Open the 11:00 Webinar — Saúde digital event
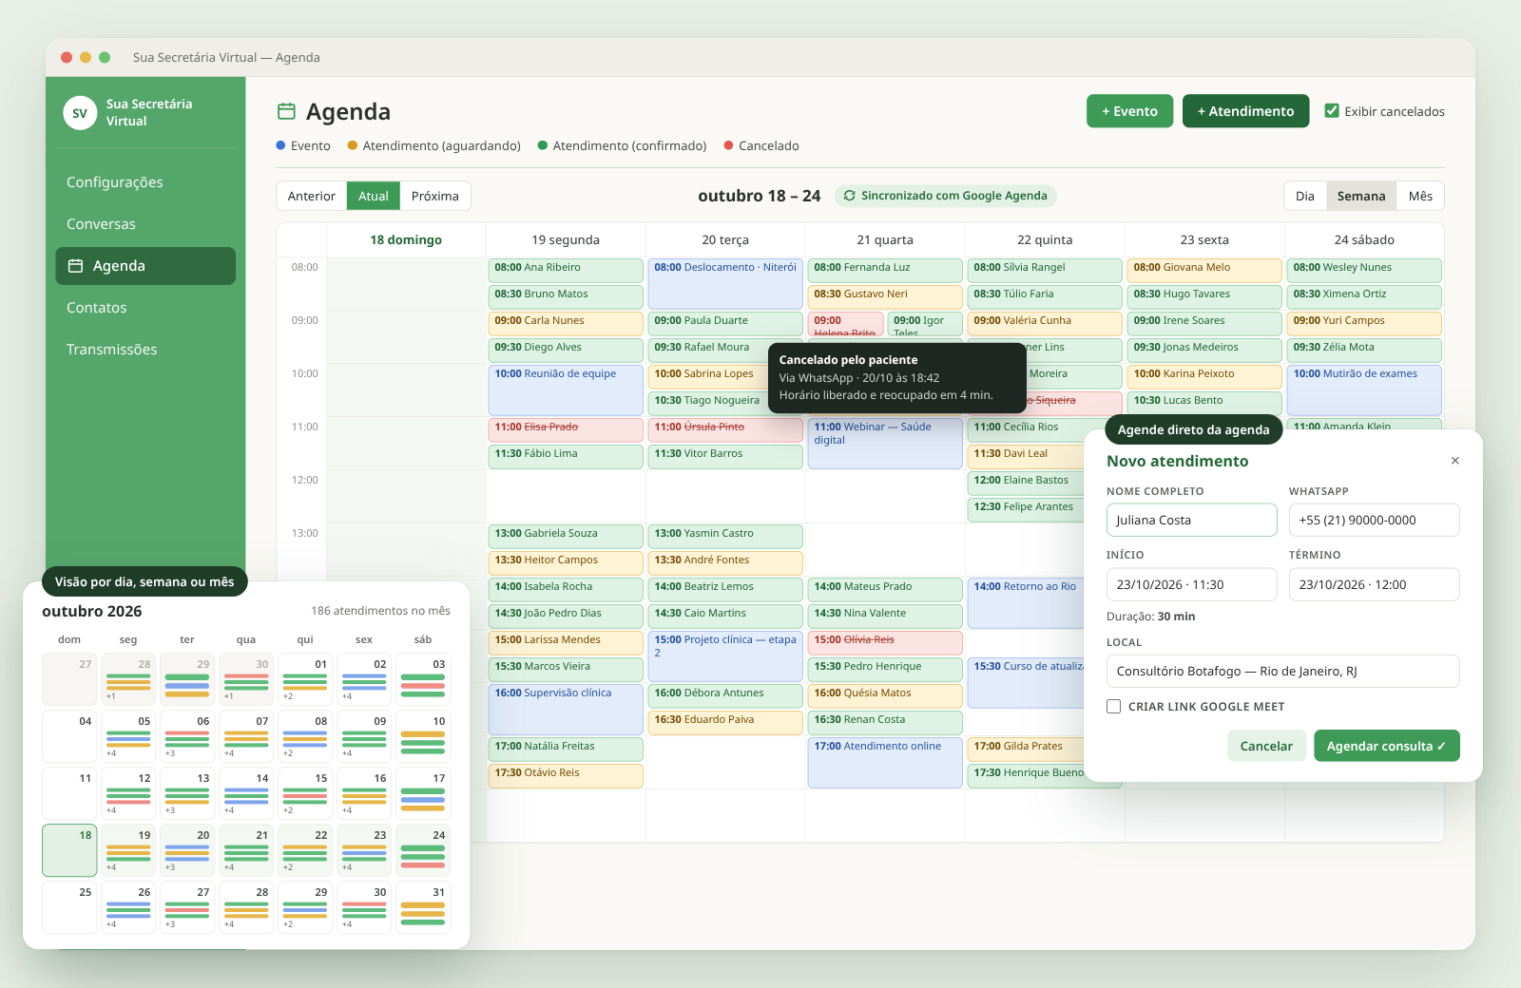The width and height of the screenshot is (1521, 988). point(885,443)
